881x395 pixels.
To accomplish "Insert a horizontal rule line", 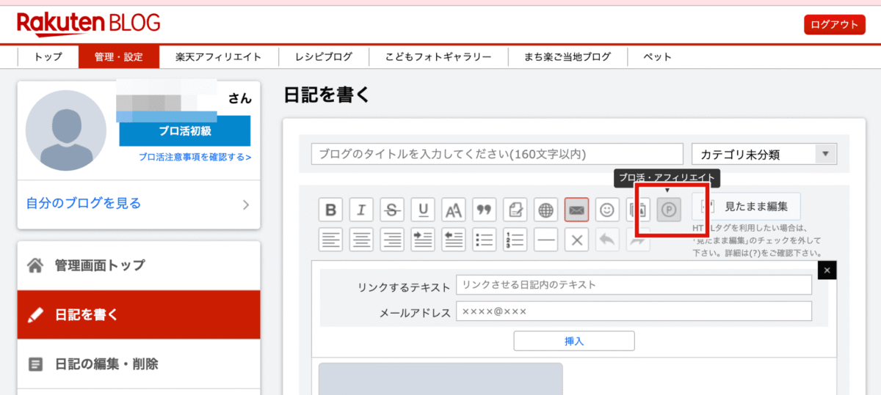I will tap(545, 240).
